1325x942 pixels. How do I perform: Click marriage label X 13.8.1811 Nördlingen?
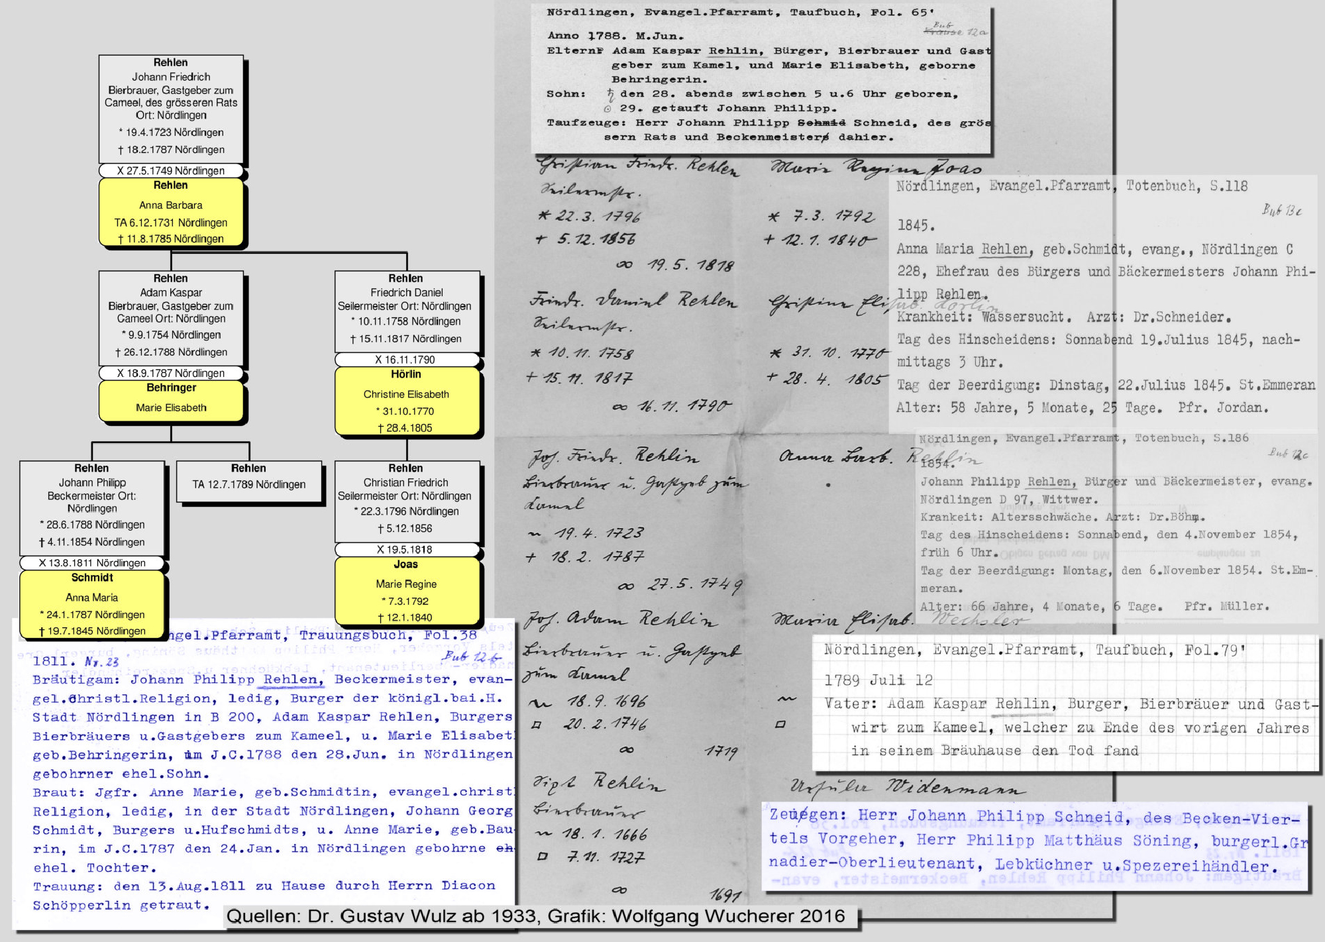pyautogui.click(x=92, y=563)
